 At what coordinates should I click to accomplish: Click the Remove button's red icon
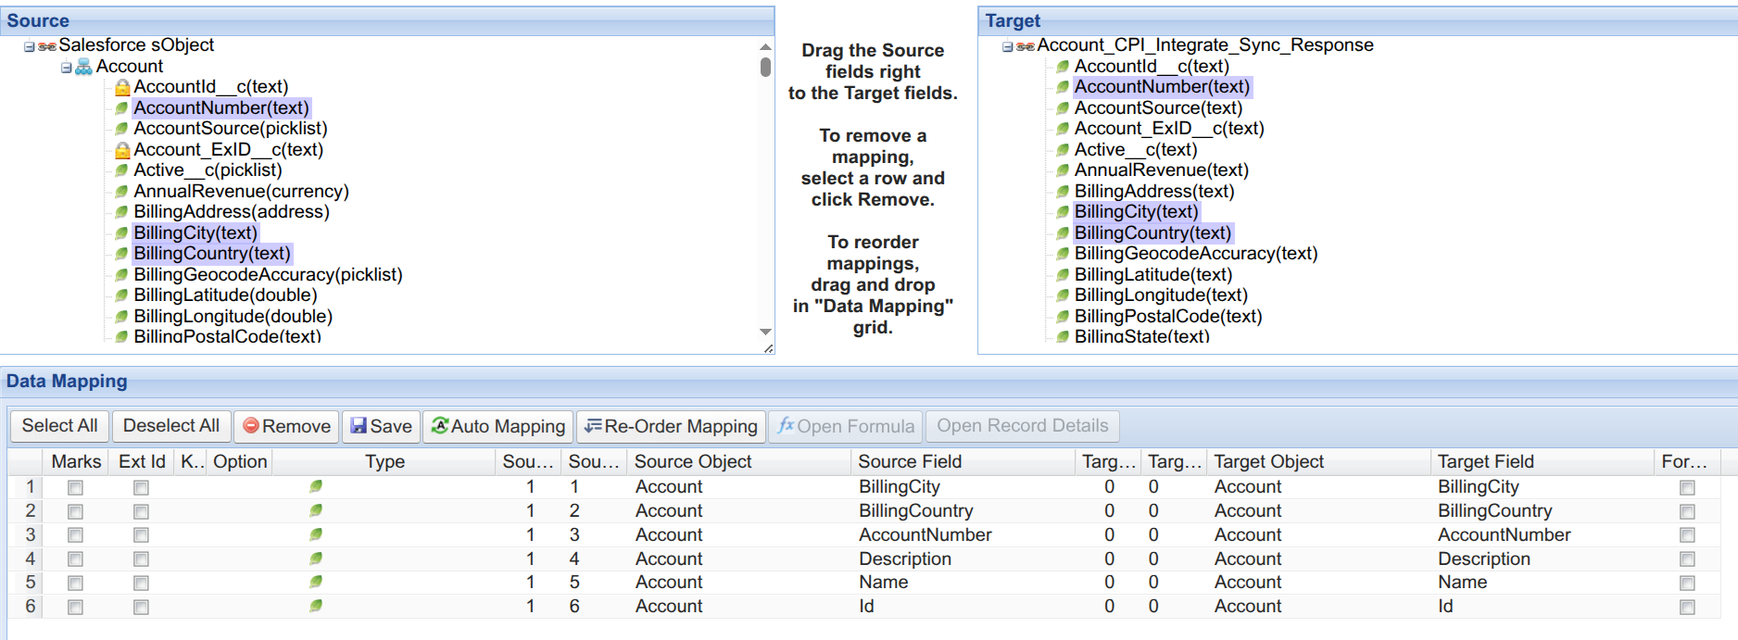(251, 426)
